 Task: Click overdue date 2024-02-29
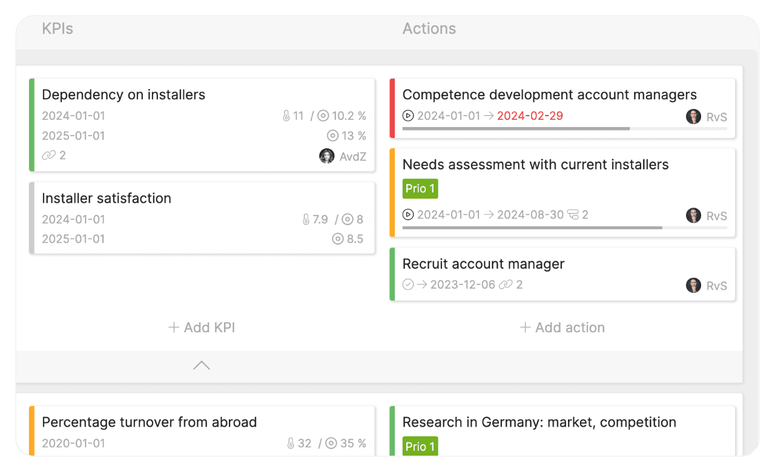[530, 116]
